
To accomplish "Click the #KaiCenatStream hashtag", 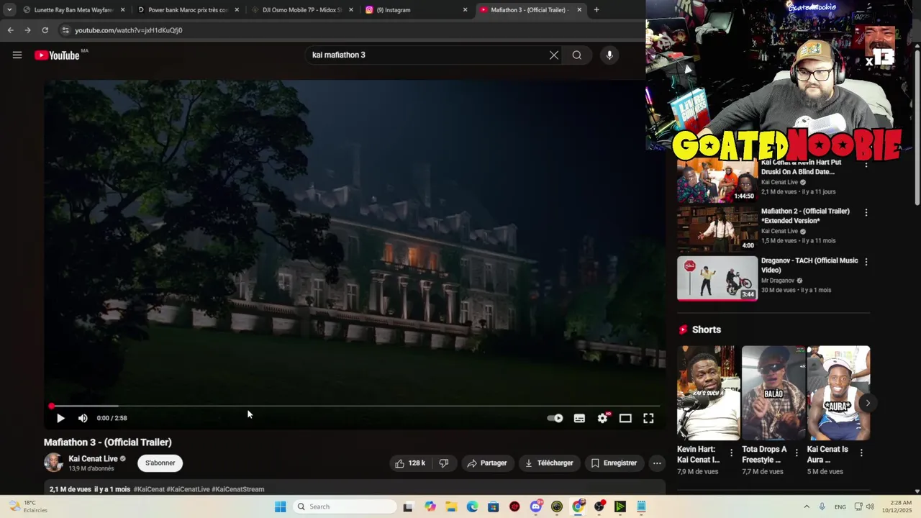I will pos(237,489).
